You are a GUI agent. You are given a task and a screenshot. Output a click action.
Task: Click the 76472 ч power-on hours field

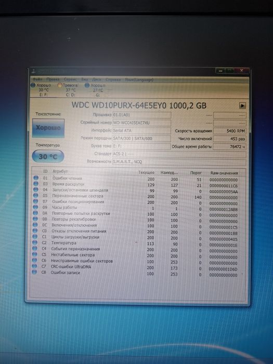[229, 147]
